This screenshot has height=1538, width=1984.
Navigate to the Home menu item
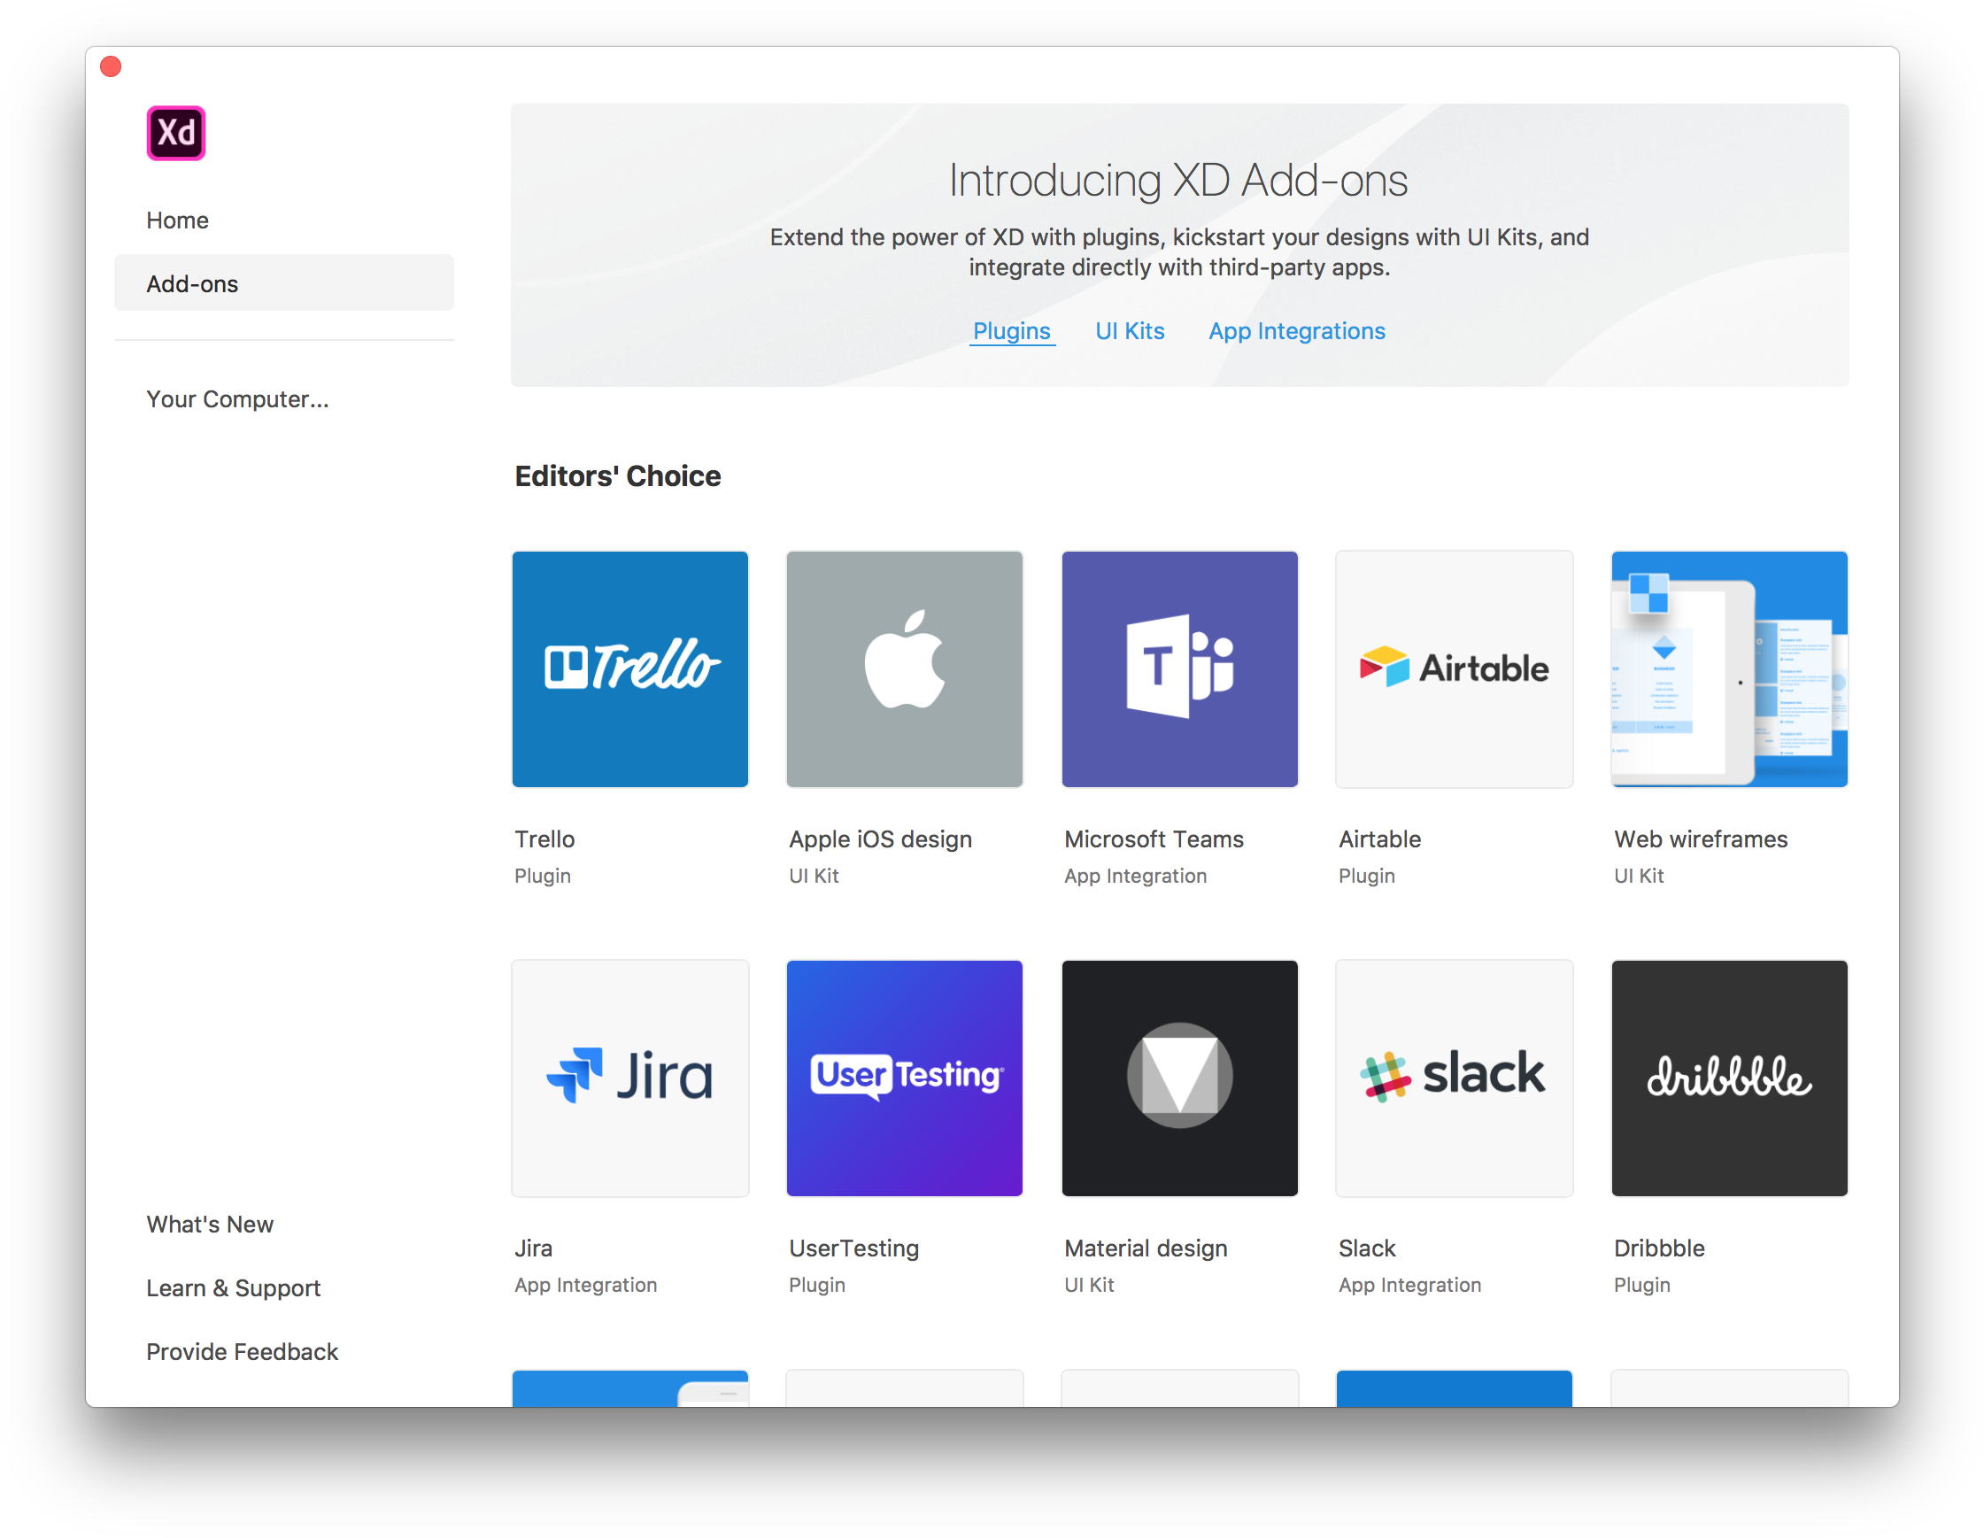click(177, 219)
